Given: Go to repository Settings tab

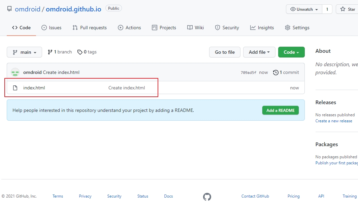Looking at the screenshot, I should [297, 28].
